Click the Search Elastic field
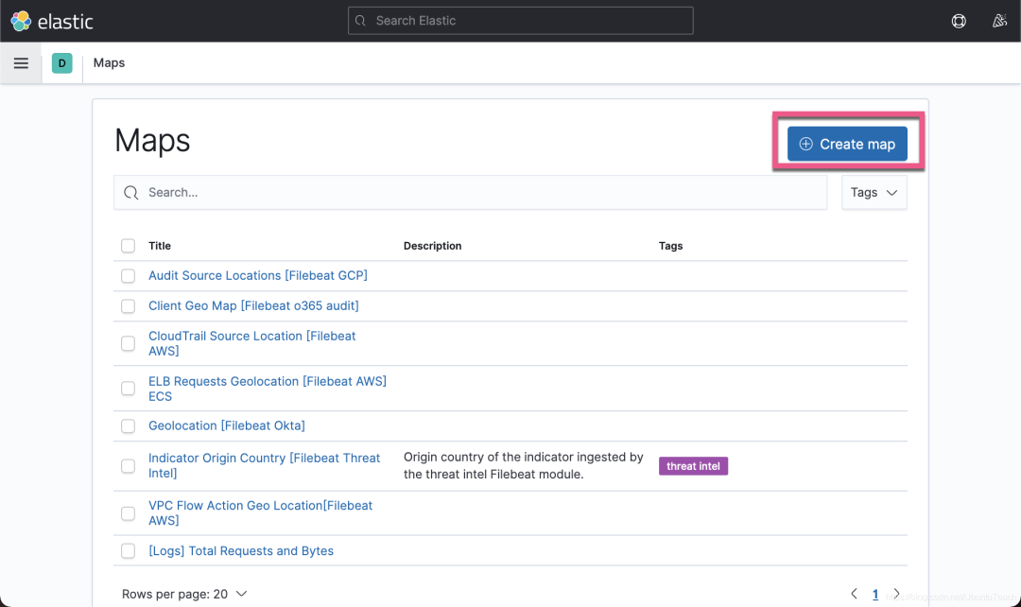This screenshot has width=1021, height=607. 520,21
